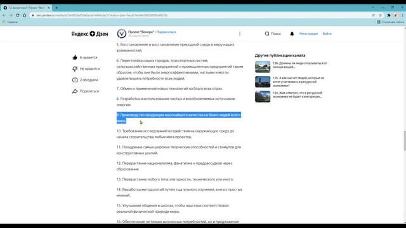The height and width of the screenshot is (228, 406).
Task: Open thumbnail of publication 125
Action: pyautogui.click(x=263, y=82)
